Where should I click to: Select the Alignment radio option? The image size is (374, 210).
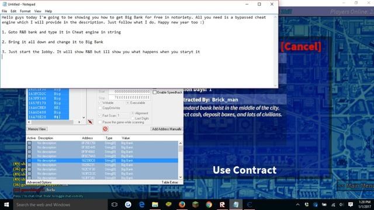(x=133, y=113)
